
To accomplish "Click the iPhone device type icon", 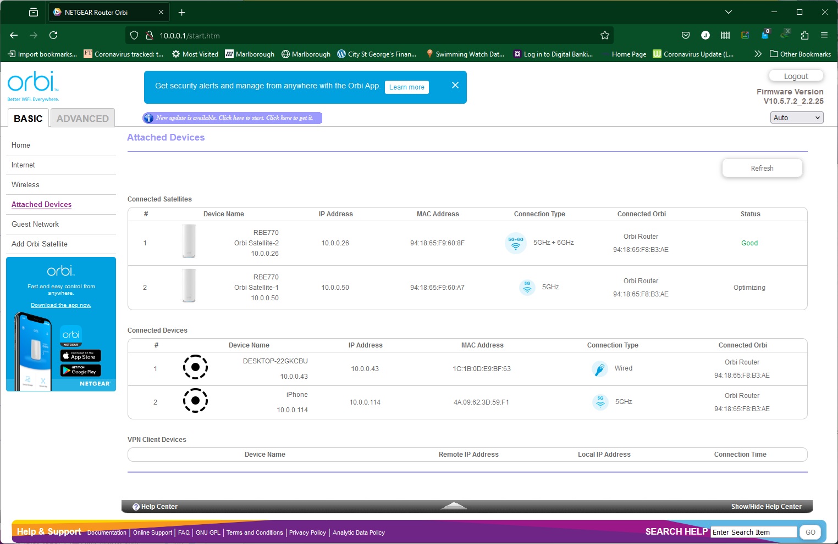I will click(x=195, y=401).
